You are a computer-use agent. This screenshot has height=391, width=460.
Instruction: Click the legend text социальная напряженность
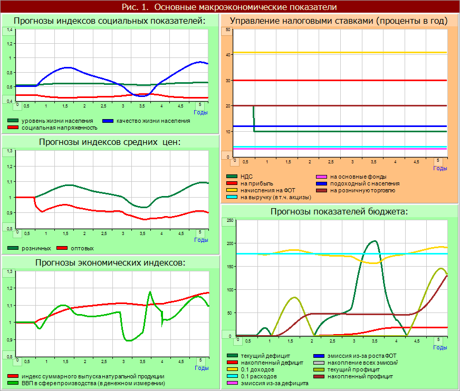point(59,128)
